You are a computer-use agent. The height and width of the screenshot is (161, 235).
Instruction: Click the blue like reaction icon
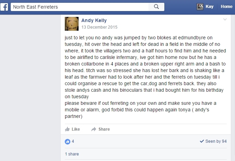tap(68, 141)
